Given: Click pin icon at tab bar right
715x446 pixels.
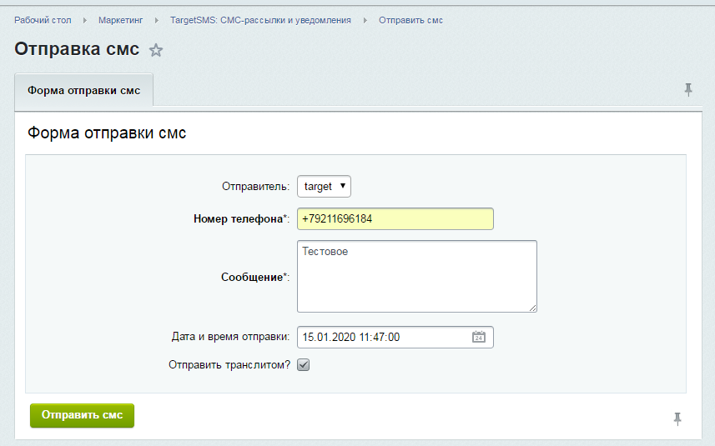Looking at the screenshot, I should click(x=688, y=90).
